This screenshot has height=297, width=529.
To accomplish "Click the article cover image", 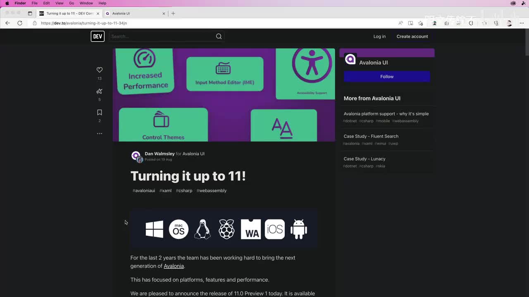I will tap(224, 95).
